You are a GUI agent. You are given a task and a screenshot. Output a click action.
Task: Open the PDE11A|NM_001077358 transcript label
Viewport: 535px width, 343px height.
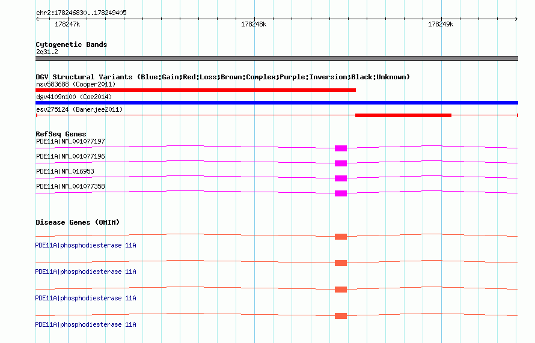(x=70, y=186)
